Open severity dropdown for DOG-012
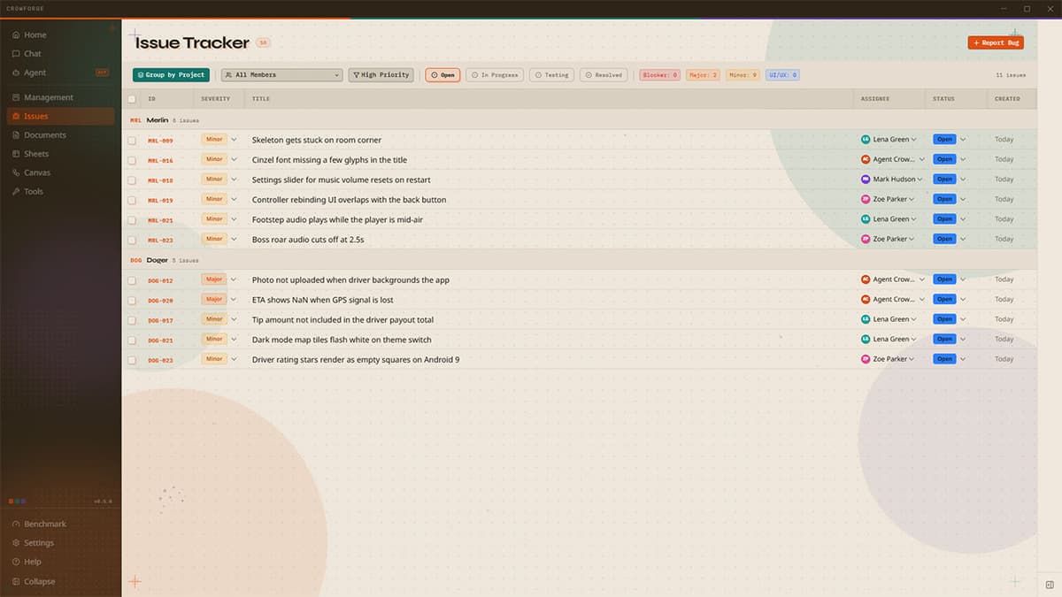The height and width of the screenshot is (597, 1062). 234,279
